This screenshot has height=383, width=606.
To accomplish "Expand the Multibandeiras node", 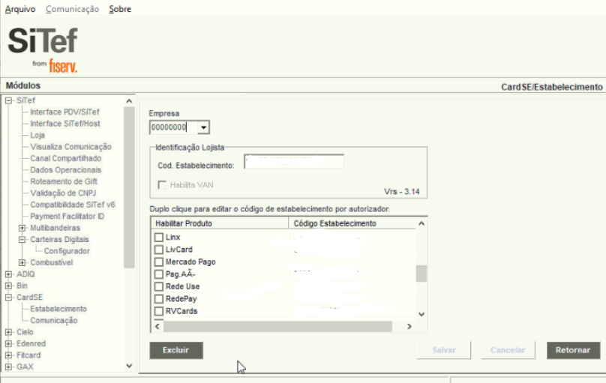I will (22, 228).
